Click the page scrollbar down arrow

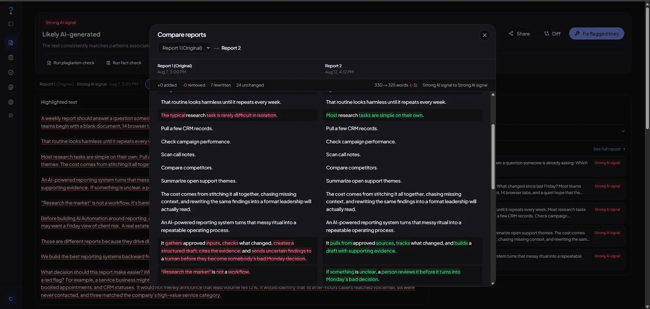tap(647, 306)
